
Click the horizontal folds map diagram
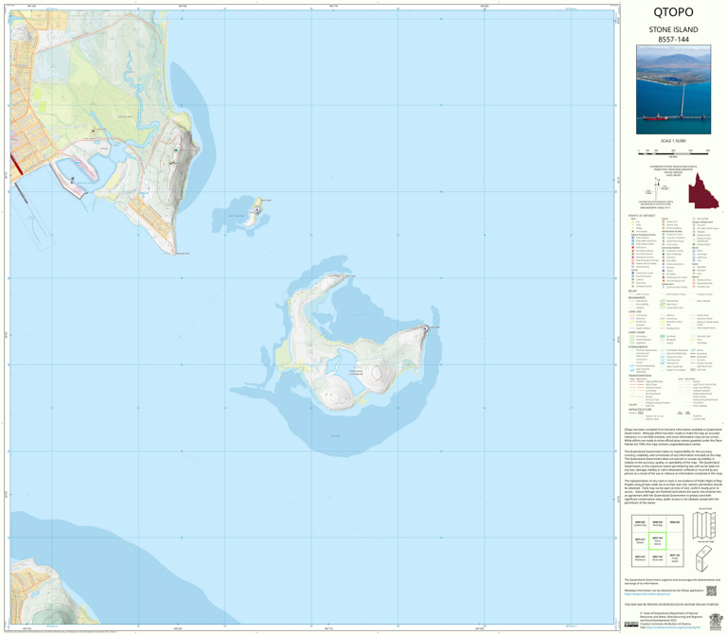(x=704, y=524)
